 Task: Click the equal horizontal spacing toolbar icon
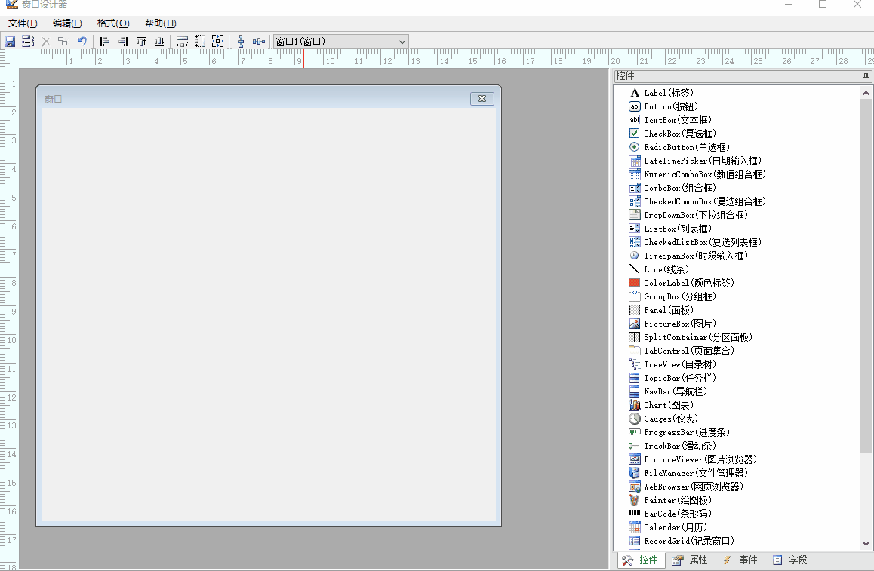tap(259, 41)
